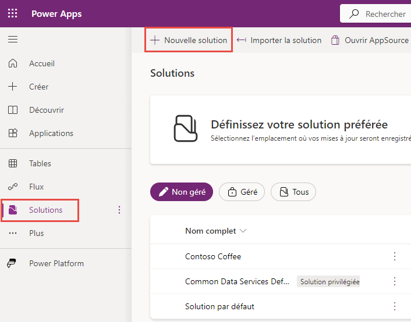411x322 pixels.
Task: Collapse the navigation hamburger menu
Action: (13, 40)
